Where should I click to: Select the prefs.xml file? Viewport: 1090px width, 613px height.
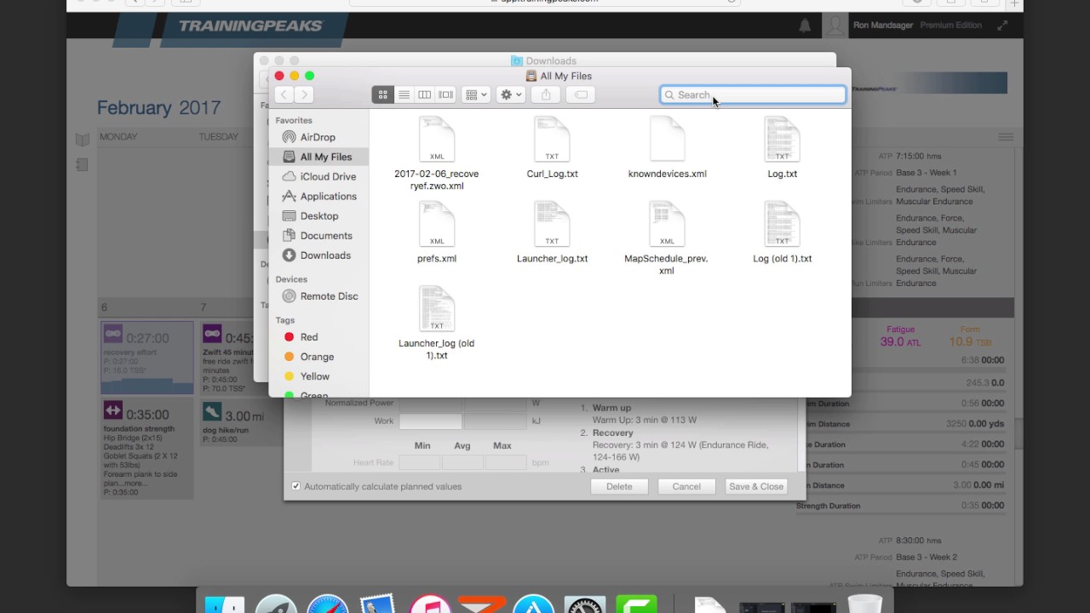(437, 232)
